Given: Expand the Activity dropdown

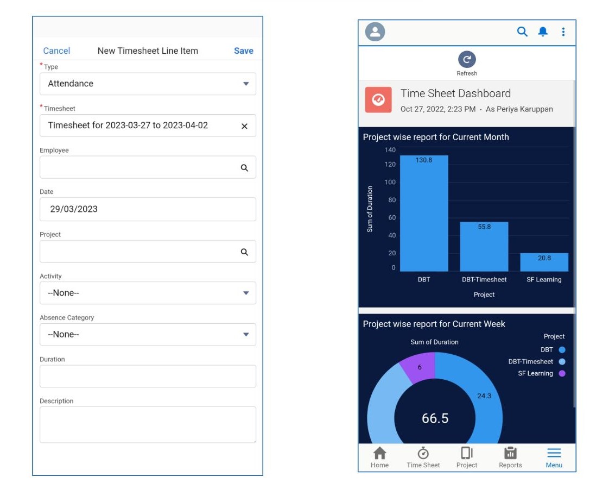Looking at the screenshot, I should point(148,293).
